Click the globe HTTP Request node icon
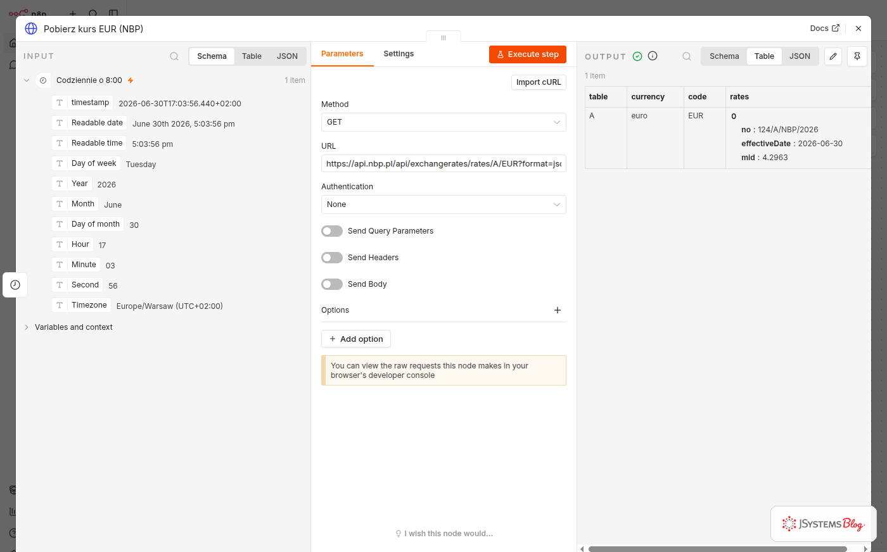This screenshot has height=552, width=887. coord(31,28)
